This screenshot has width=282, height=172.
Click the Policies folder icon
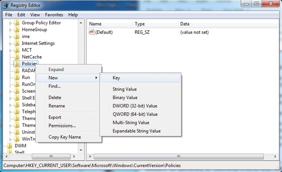click(17, 64)
